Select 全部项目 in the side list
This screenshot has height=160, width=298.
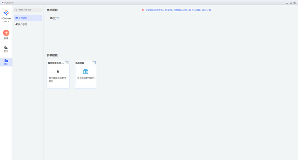[x=28, y=18]
